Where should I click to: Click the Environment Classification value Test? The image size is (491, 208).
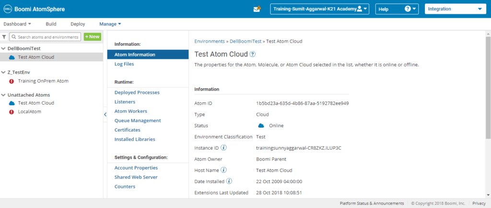point(260,137)
